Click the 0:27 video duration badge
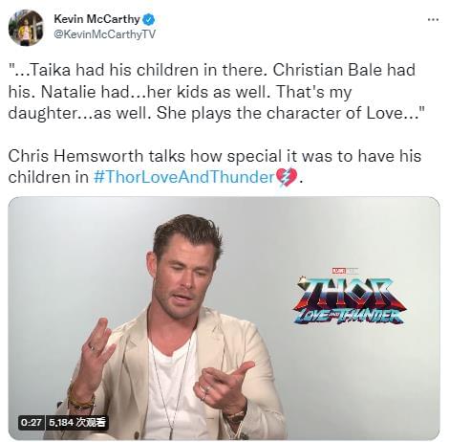The height and width of the screenshot is (442, 449). [31, 423]
